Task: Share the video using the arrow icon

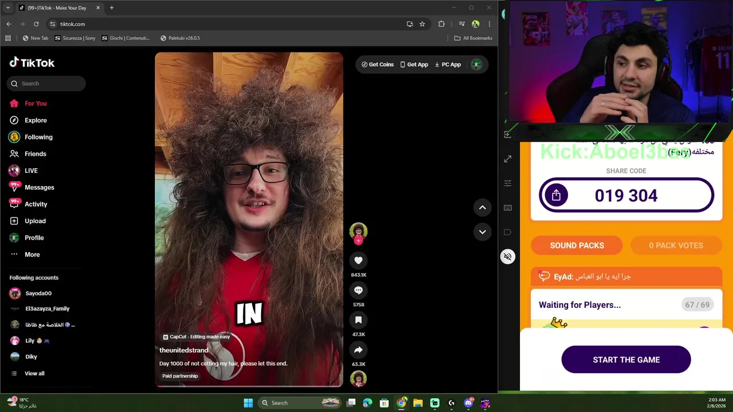Action: point(358,350)
